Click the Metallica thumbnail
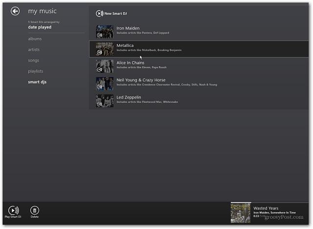This screenshot has width=313, height=229. point(105,49)
